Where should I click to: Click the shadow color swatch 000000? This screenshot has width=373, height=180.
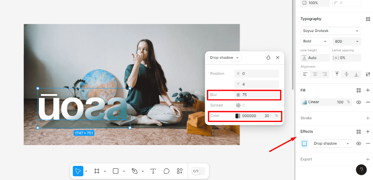238,116
